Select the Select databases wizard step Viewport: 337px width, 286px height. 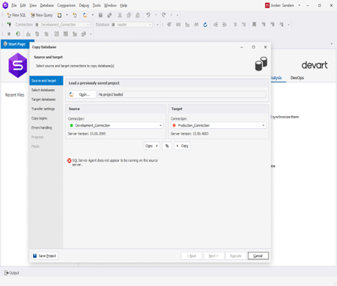tap(46, 90)
